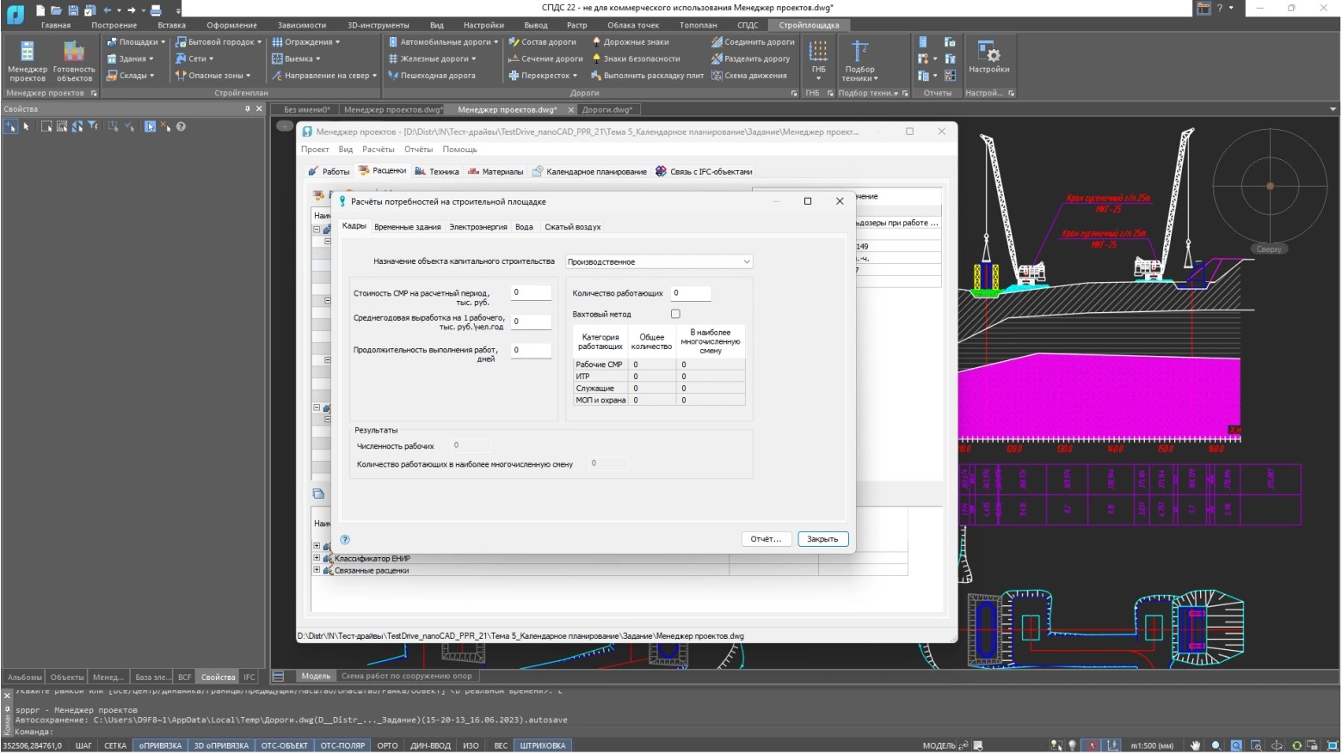Select the Дорожные знаки tool
The image size is (1342, 754).
pos(635,42)
